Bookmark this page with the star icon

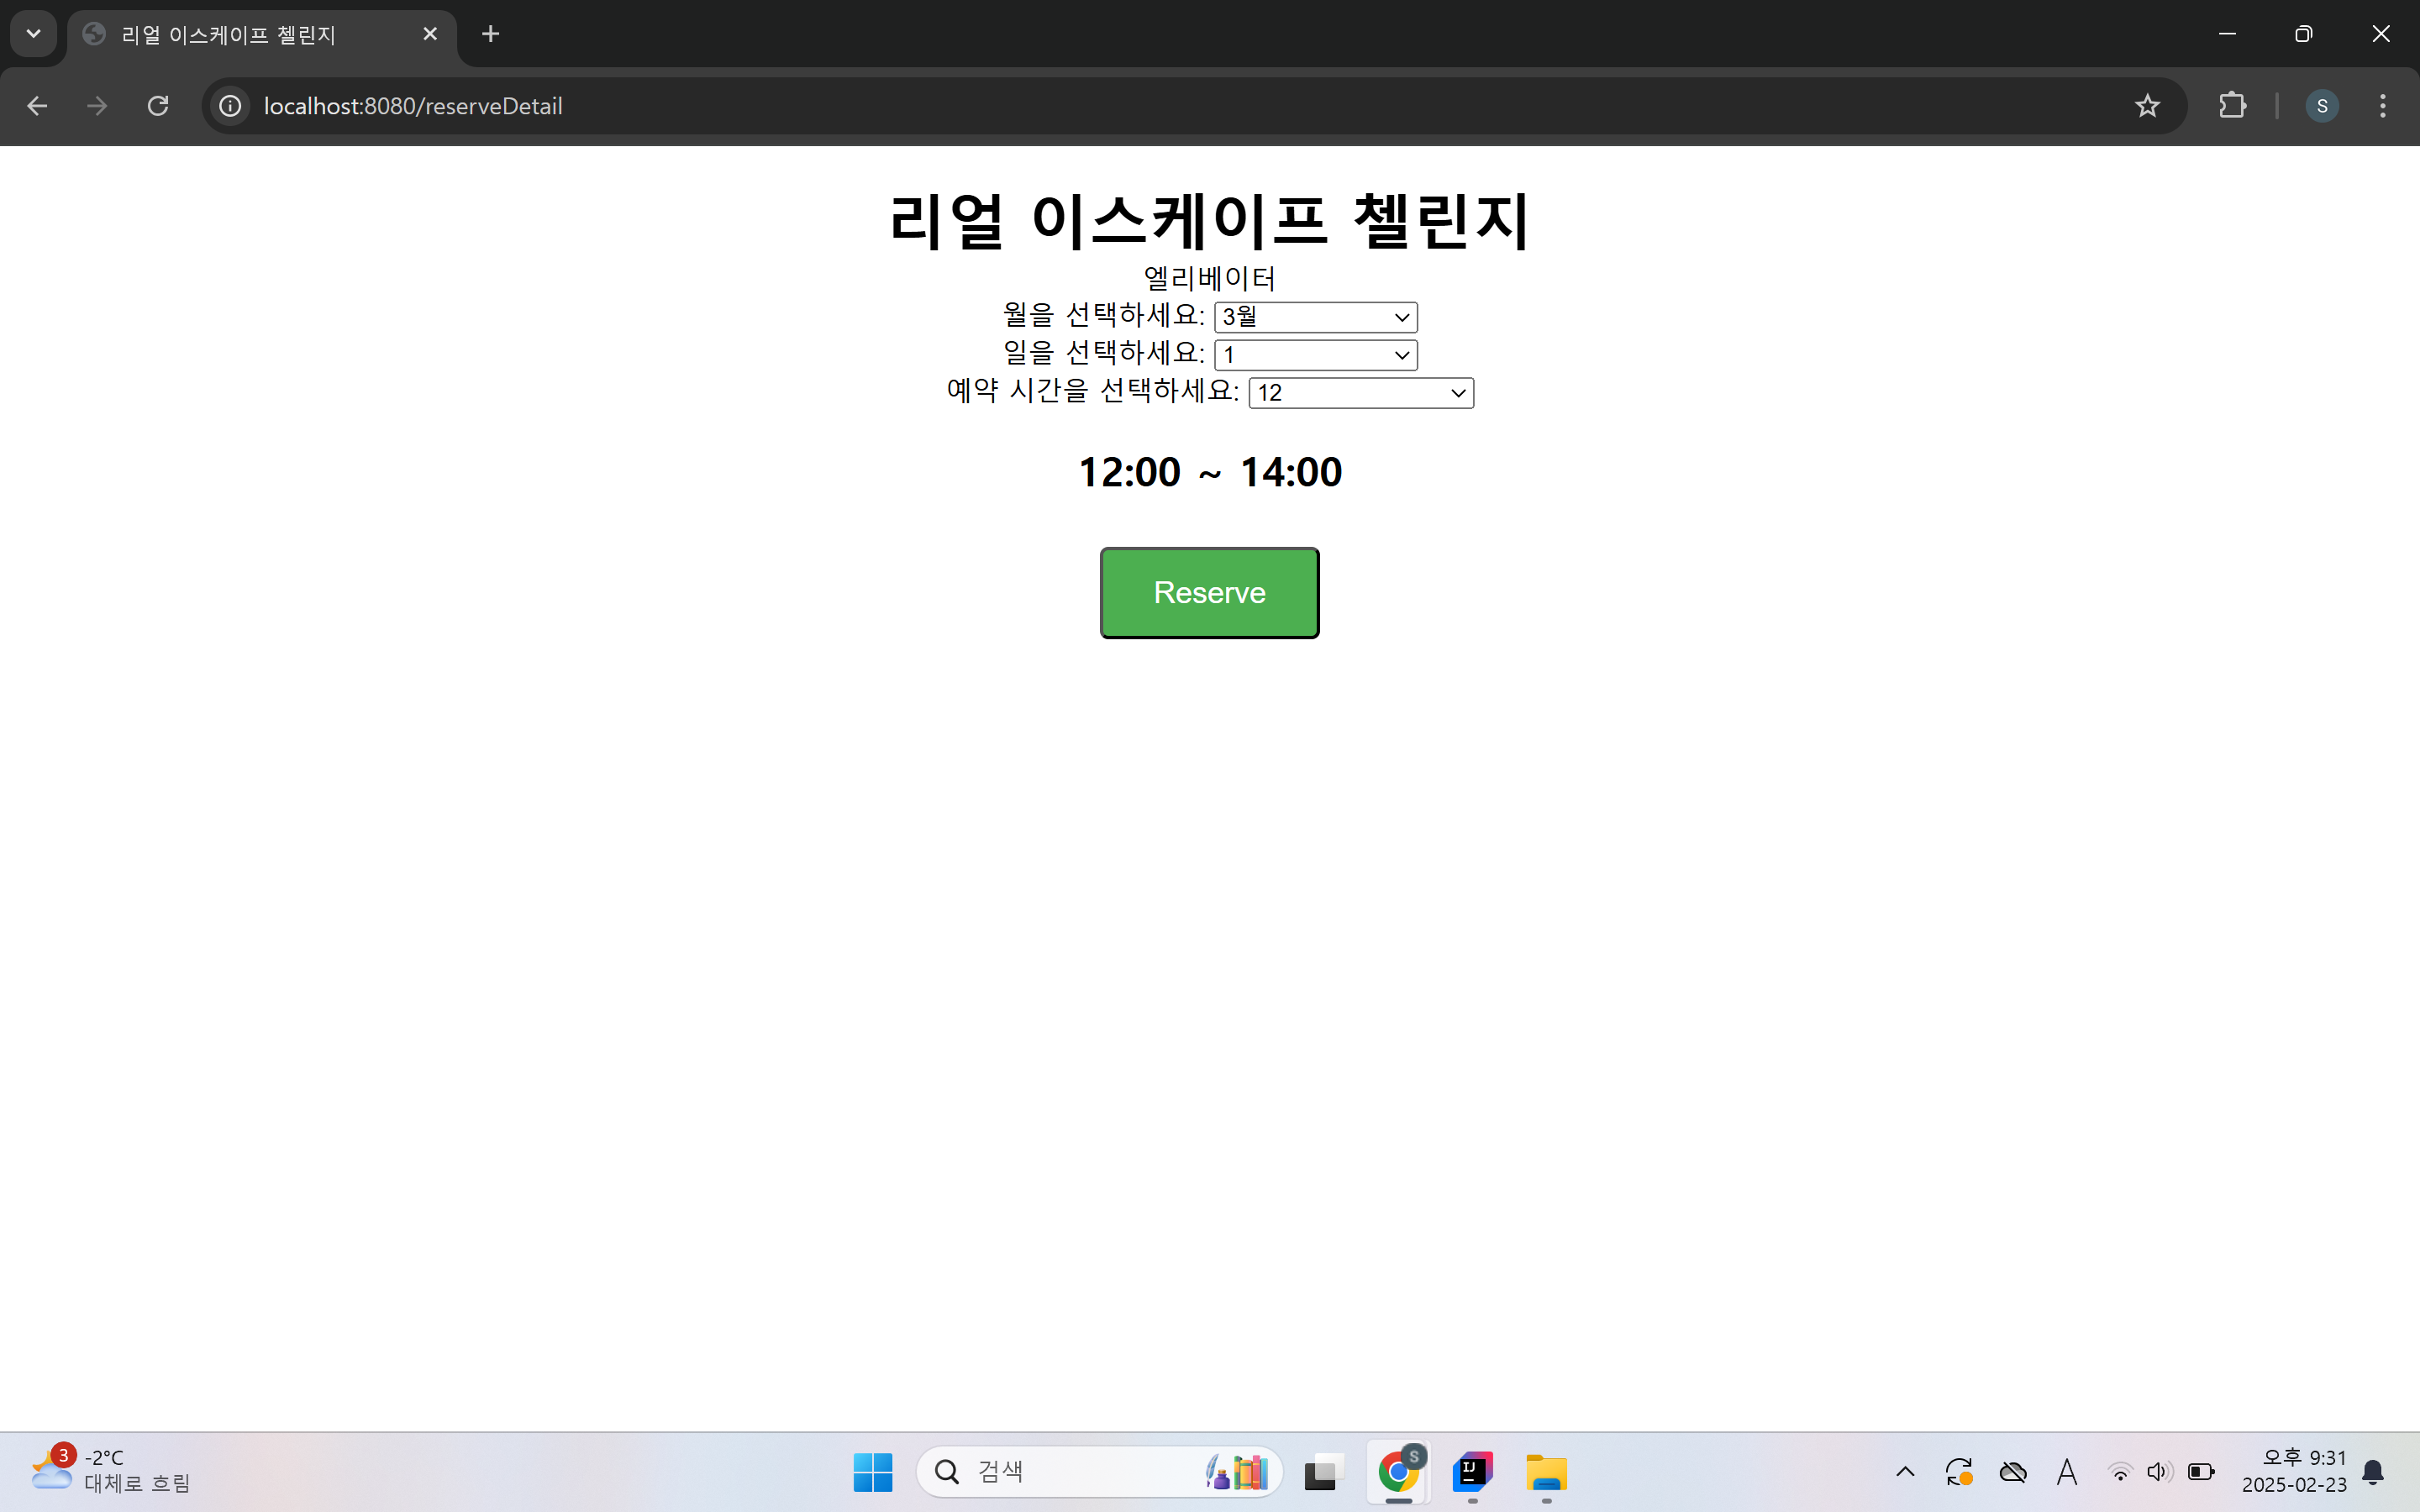[x=2147, y=106]
